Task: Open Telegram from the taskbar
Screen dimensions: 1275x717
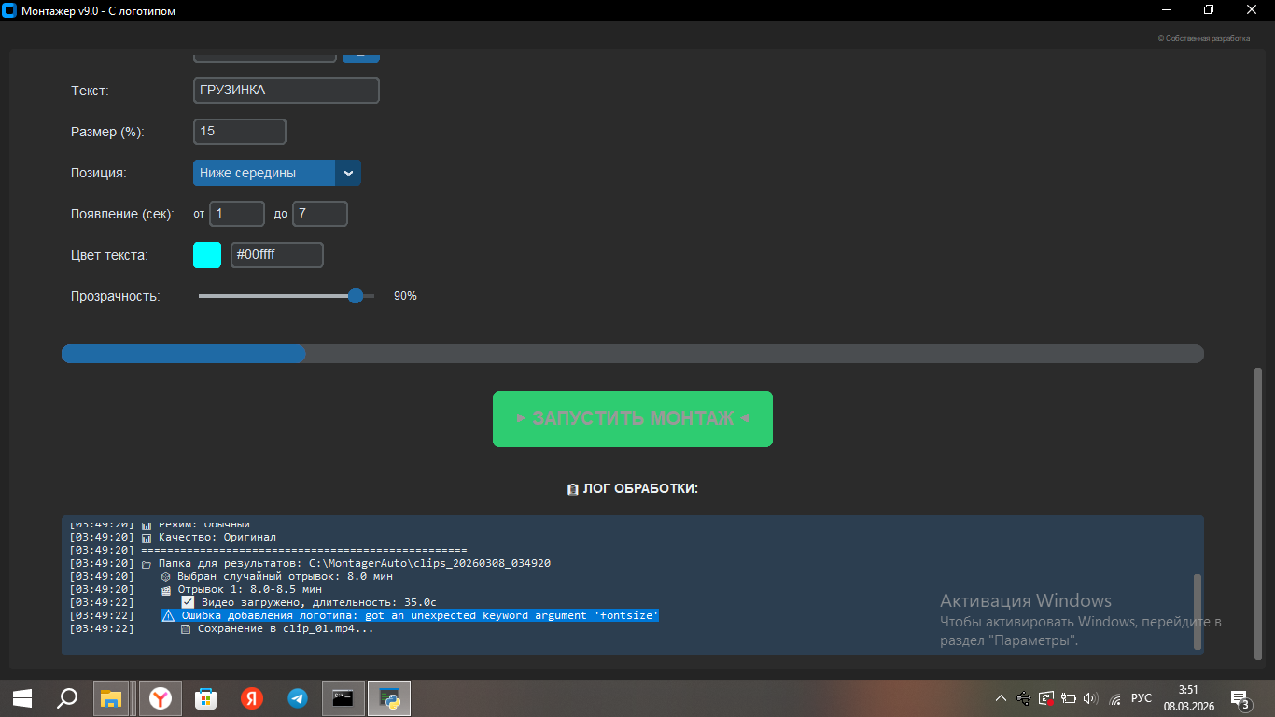Action: click(x=297, y=698)
